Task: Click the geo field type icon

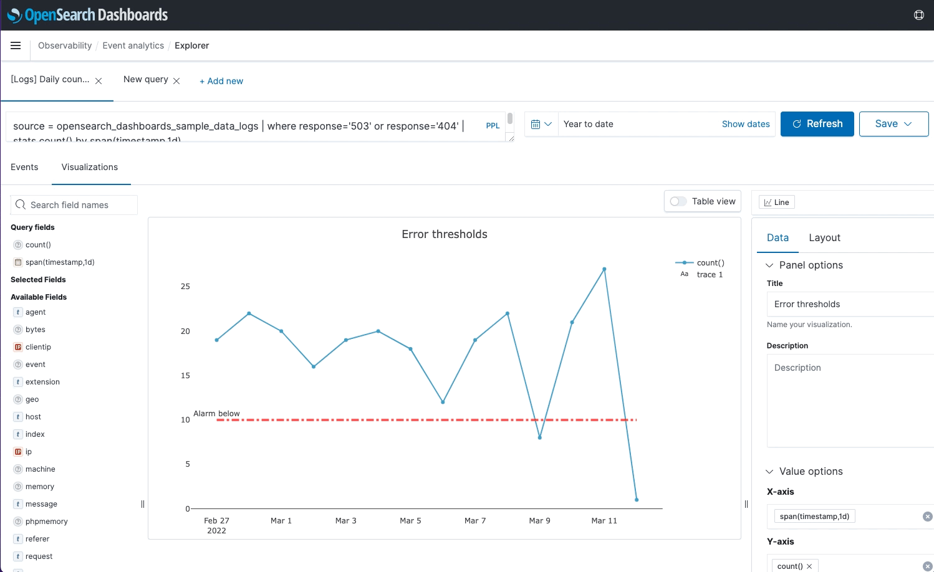Action: tap(18, 399)
